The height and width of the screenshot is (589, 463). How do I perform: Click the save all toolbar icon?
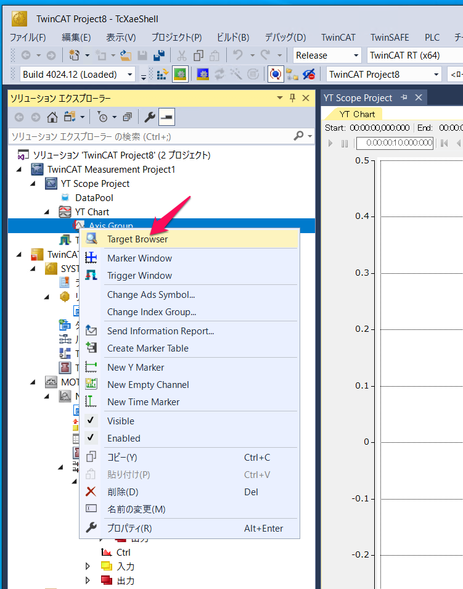tap(159, 56)
